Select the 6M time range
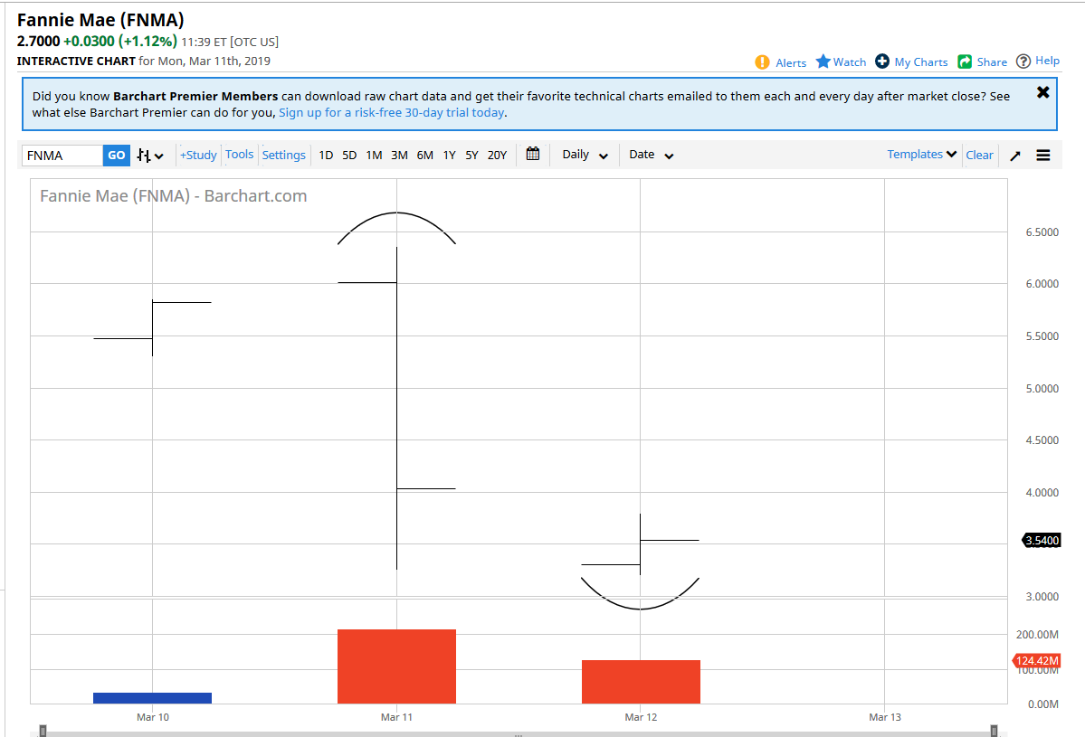The width and height of the screenshot is (1085, 737). (x=425, y=155)
